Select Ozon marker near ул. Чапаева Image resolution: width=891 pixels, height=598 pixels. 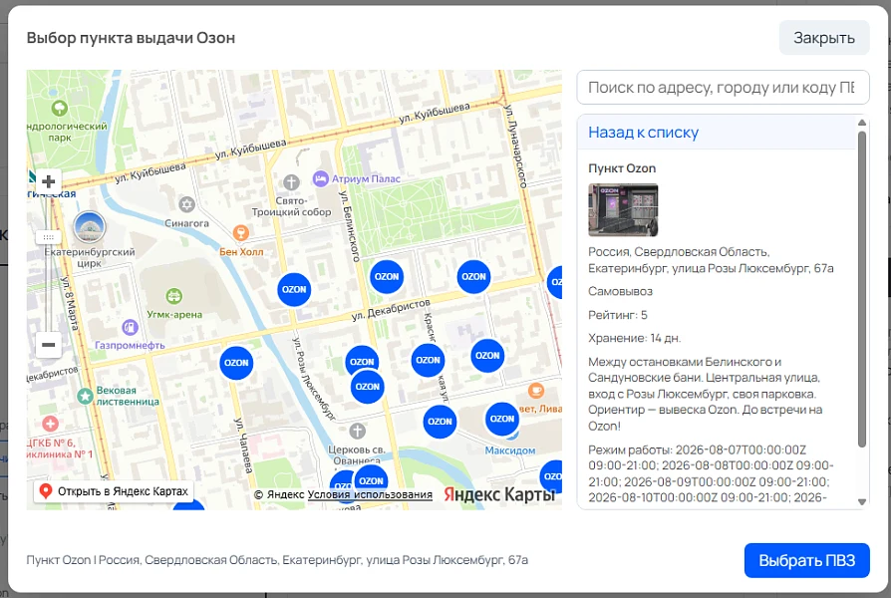(x=236, y=363)
